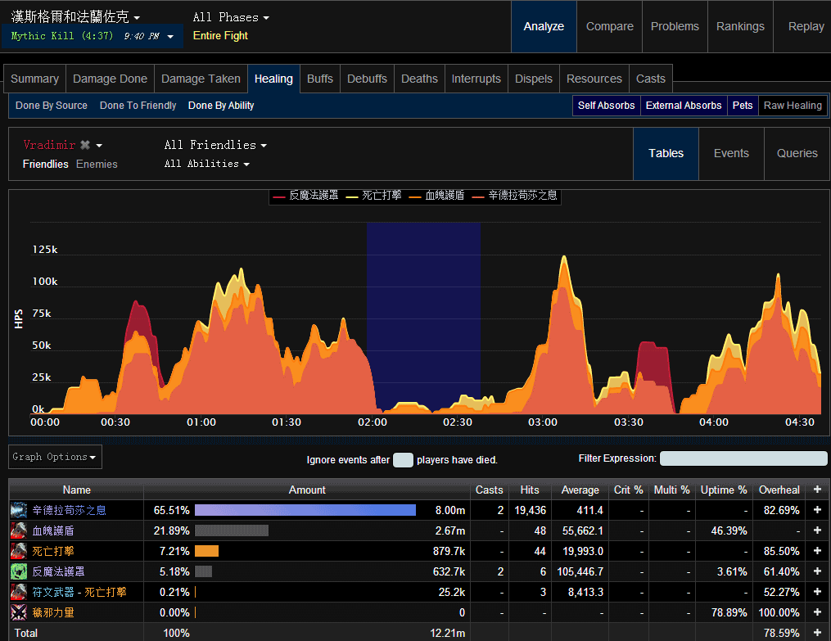The image size is (831, 641).
Task: Open the All Friendlies dropdown
Action: pos(215,145)
